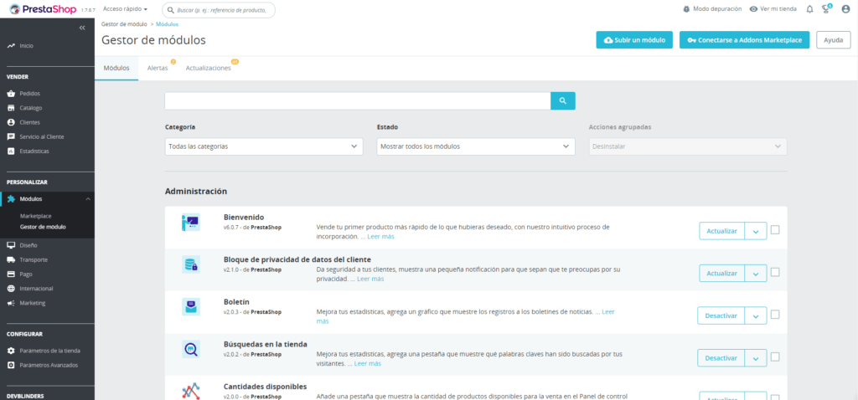Viewport: 858px width, 400px height.
Task: Click Leer más in Búsquedas en la tienda description
Action: [368, 363]
